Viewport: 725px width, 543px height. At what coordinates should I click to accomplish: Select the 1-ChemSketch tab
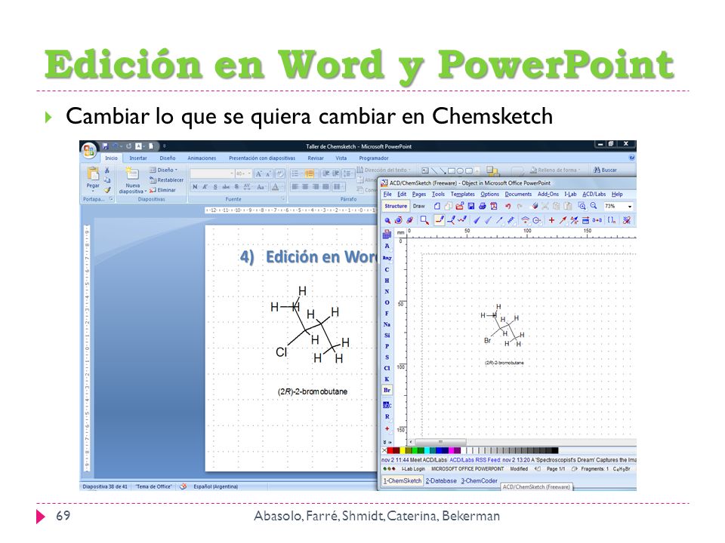[x=403, y=480]
